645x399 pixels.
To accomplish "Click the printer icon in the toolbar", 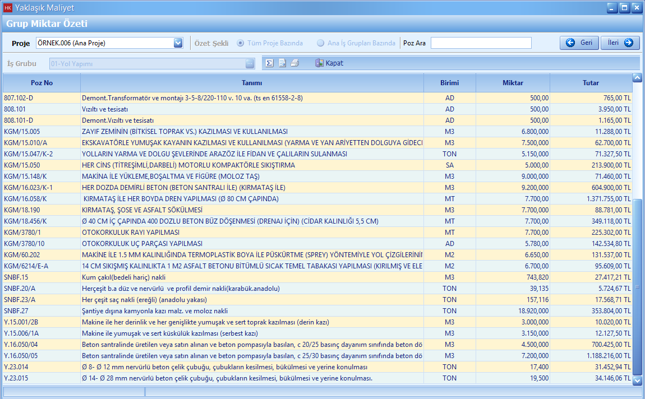I will [x=294, y=63].
